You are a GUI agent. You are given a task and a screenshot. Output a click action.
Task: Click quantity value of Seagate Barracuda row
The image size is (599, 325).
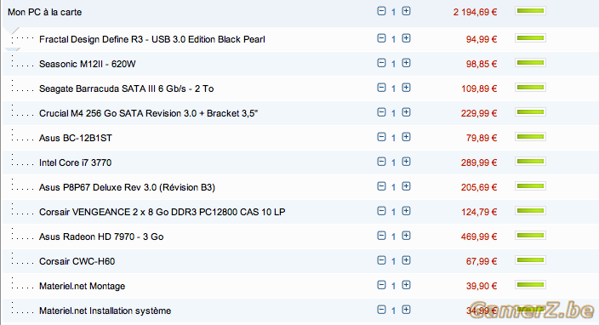coord(393,88)
